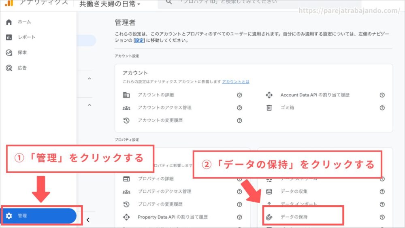Open the ホーム navigation item
This screenshot has width=405, height=228.
coord(24,22)
